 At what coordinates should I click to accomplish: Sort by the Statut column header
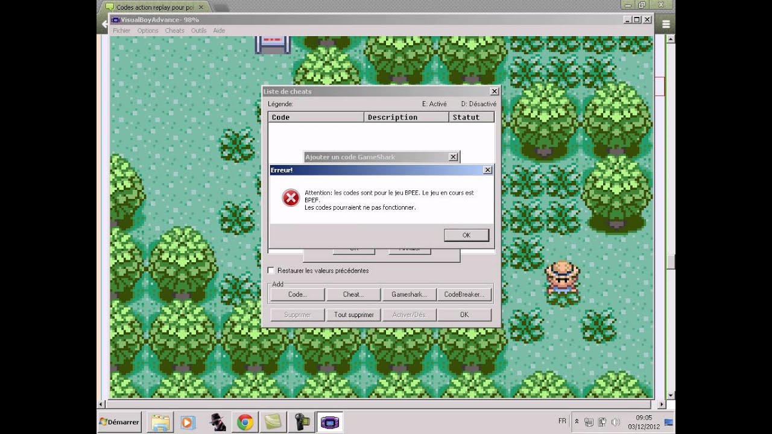pyautogui.click(x=472, y=117)
